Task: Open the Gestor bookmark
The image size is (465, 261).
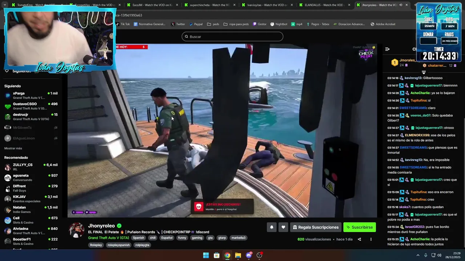Action: click(259, 24)
